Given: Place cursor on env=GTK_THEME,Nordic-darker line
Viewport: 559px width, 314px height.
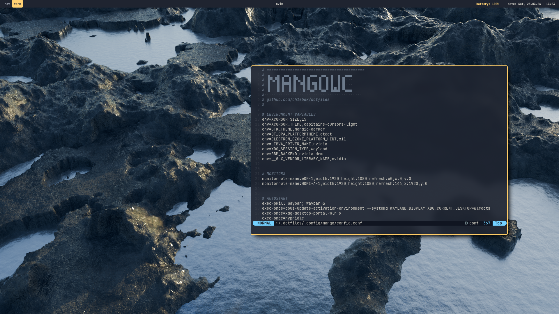Looking at the screenshot, I should click(293, 129).
